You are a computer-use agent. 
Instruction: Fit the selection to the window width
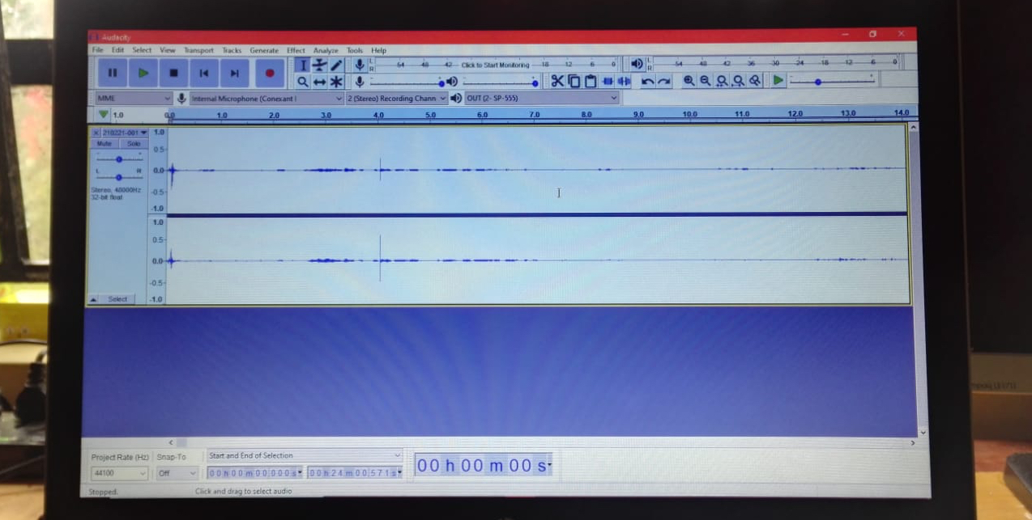click(x=722, y=81)
